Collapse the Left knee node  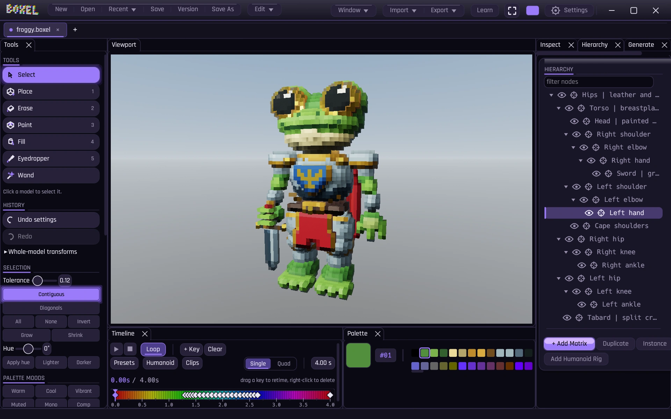point(566,292)
